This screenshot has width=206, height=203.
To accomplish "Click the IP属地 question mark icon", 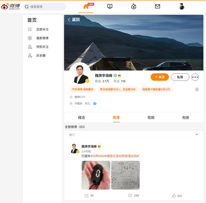I will pos(95,104).
